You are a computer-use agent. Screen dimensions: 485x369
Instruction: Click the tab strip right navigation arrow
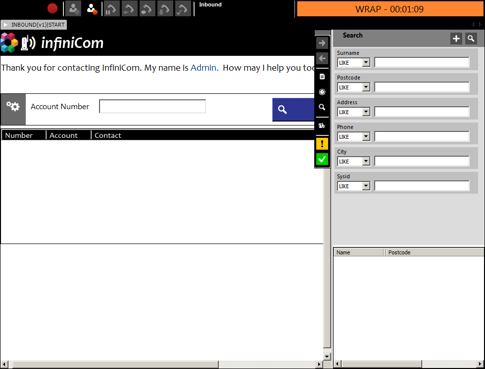point(480,24)
